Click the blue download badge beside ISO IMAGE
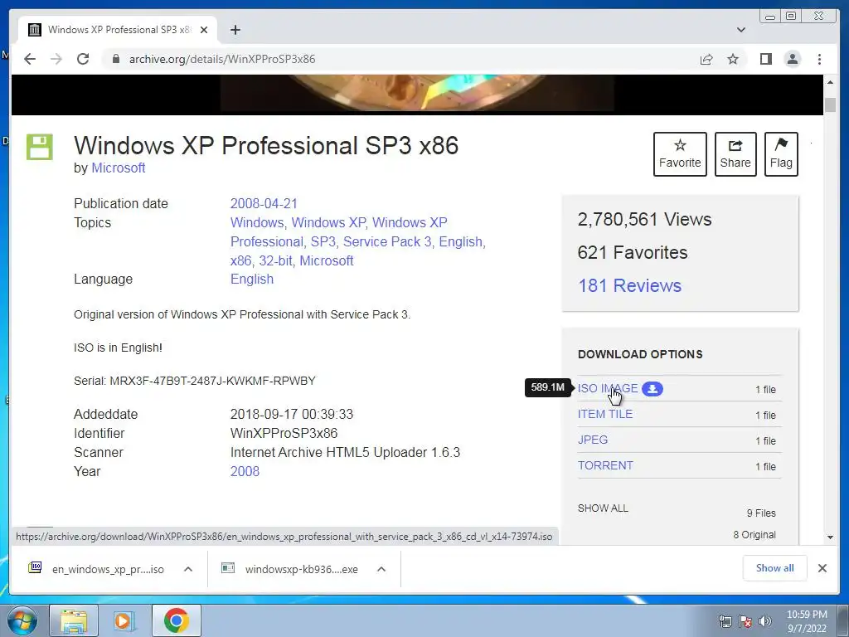The height and width of the screenshot is (637, 849). (653, 389)
